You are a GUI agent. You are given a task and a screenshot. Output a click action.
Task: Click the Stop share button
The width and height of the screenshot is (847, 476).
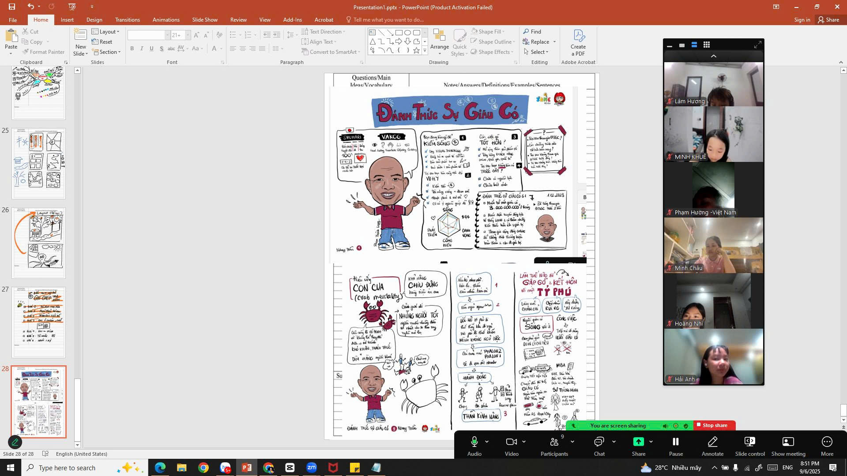click(x=714, y=425)
